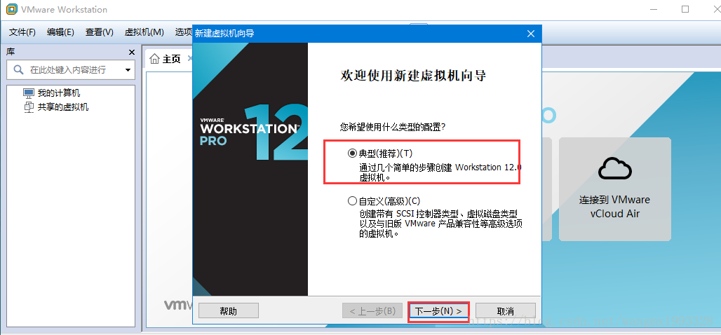Select the Typical (典型) configuration radio button
721x335 pixels.
tap(352, 153)
